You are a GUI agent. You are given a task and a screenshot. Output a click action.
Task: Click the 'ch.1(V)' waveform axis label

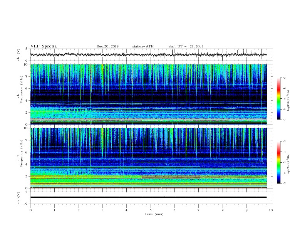[18, 55]
